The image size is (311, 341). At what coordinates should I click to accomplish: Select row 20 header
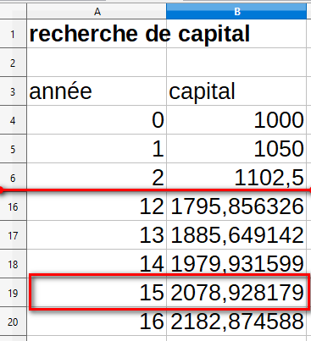point(13,322)
